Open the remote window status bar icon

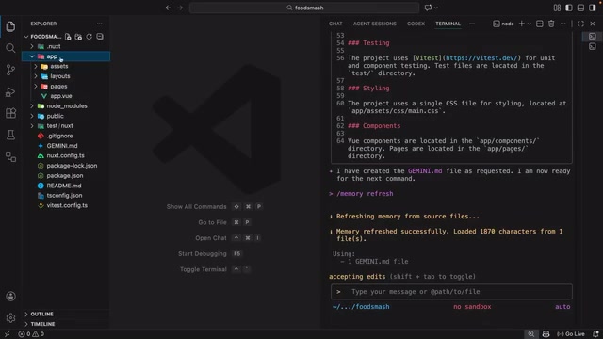pos(7,334)
